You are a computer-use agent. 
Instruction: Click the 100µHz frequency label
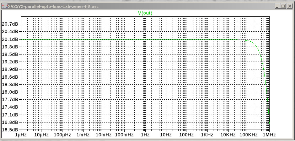coord(62,135)
